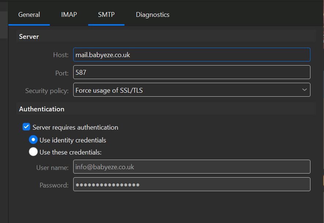Image resolution: width=324 pixels, height=223 pixels.
Task: Click the Authentication section header
Action: [x=42, y=109]
